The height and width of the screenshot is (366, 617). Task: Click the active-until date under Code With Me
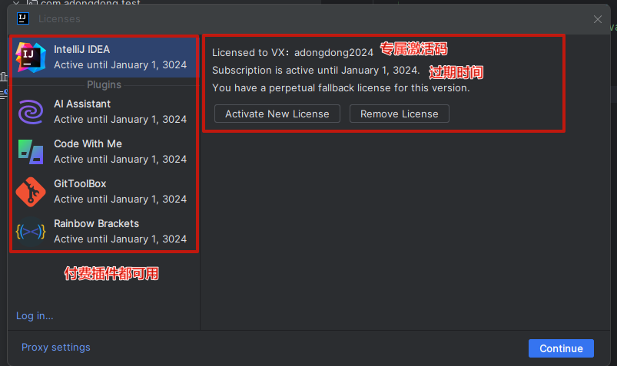tap(120, 160)
